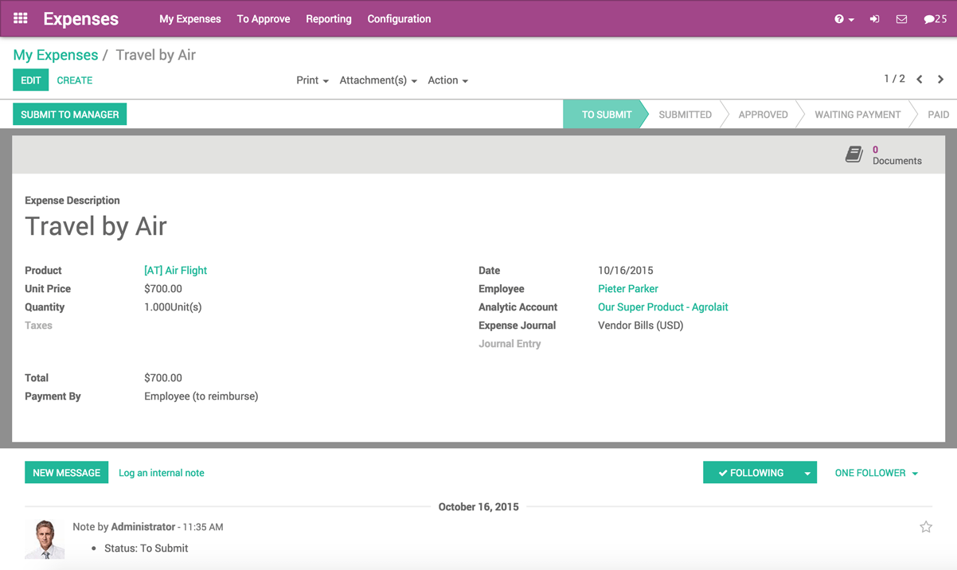Open the To Approve menu

(263, 18)
